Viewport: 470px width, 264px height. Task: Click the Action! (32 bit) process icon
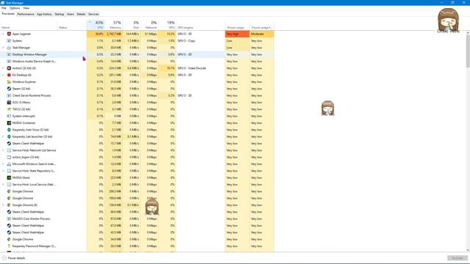9,68
